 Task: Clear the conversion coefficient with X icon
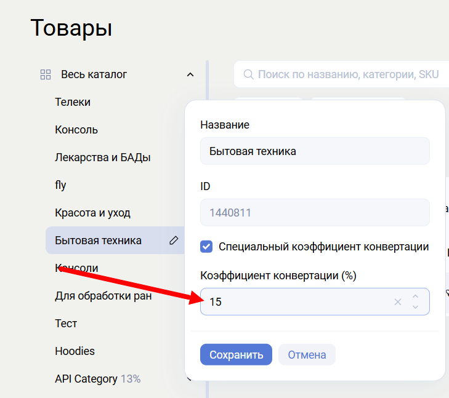click(x=398, y=302)
